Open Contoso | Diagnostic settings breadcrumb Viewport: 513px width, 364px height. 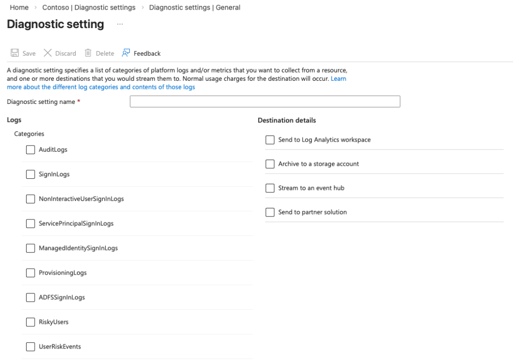pos(89,8)
